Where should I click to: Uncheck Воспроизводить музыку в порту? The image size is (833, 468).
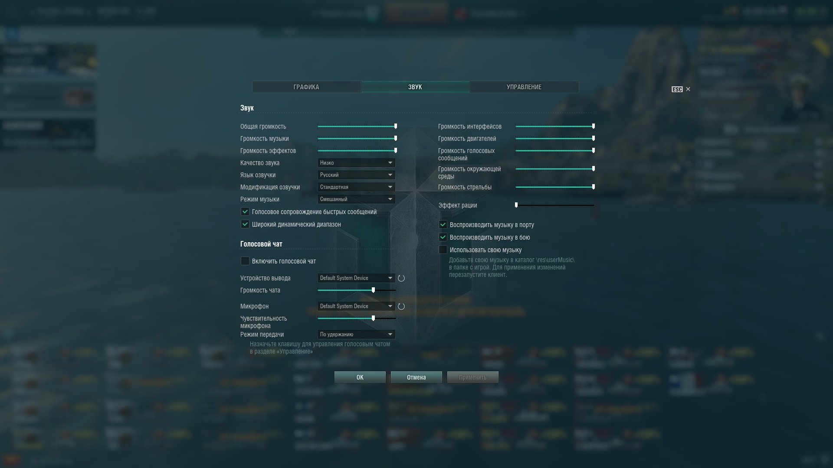443,224
